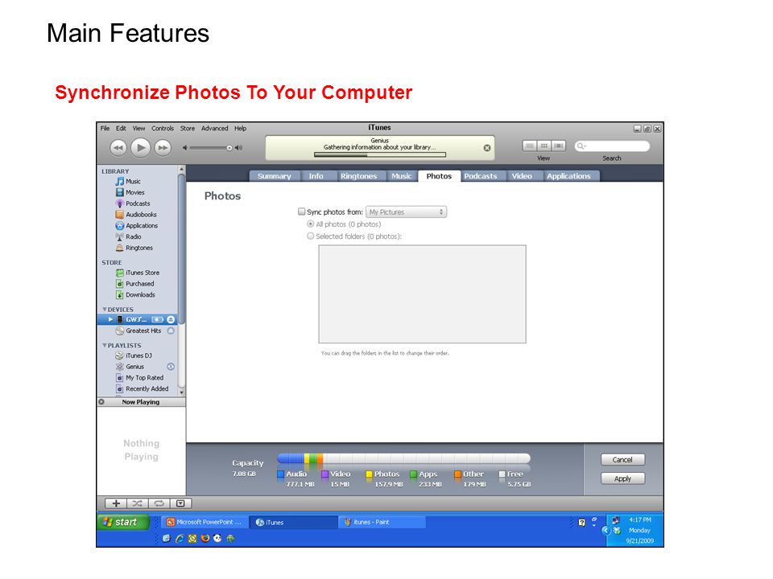
Task: Switch to the Ringtones tab
Action: point(358,176)
